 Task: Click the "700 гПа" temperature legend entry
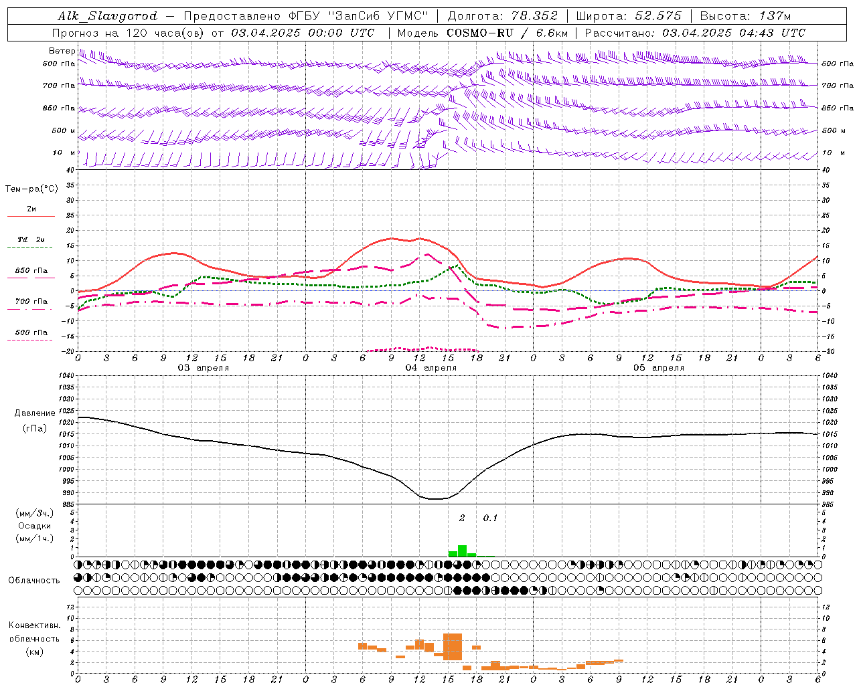(31, 302)
